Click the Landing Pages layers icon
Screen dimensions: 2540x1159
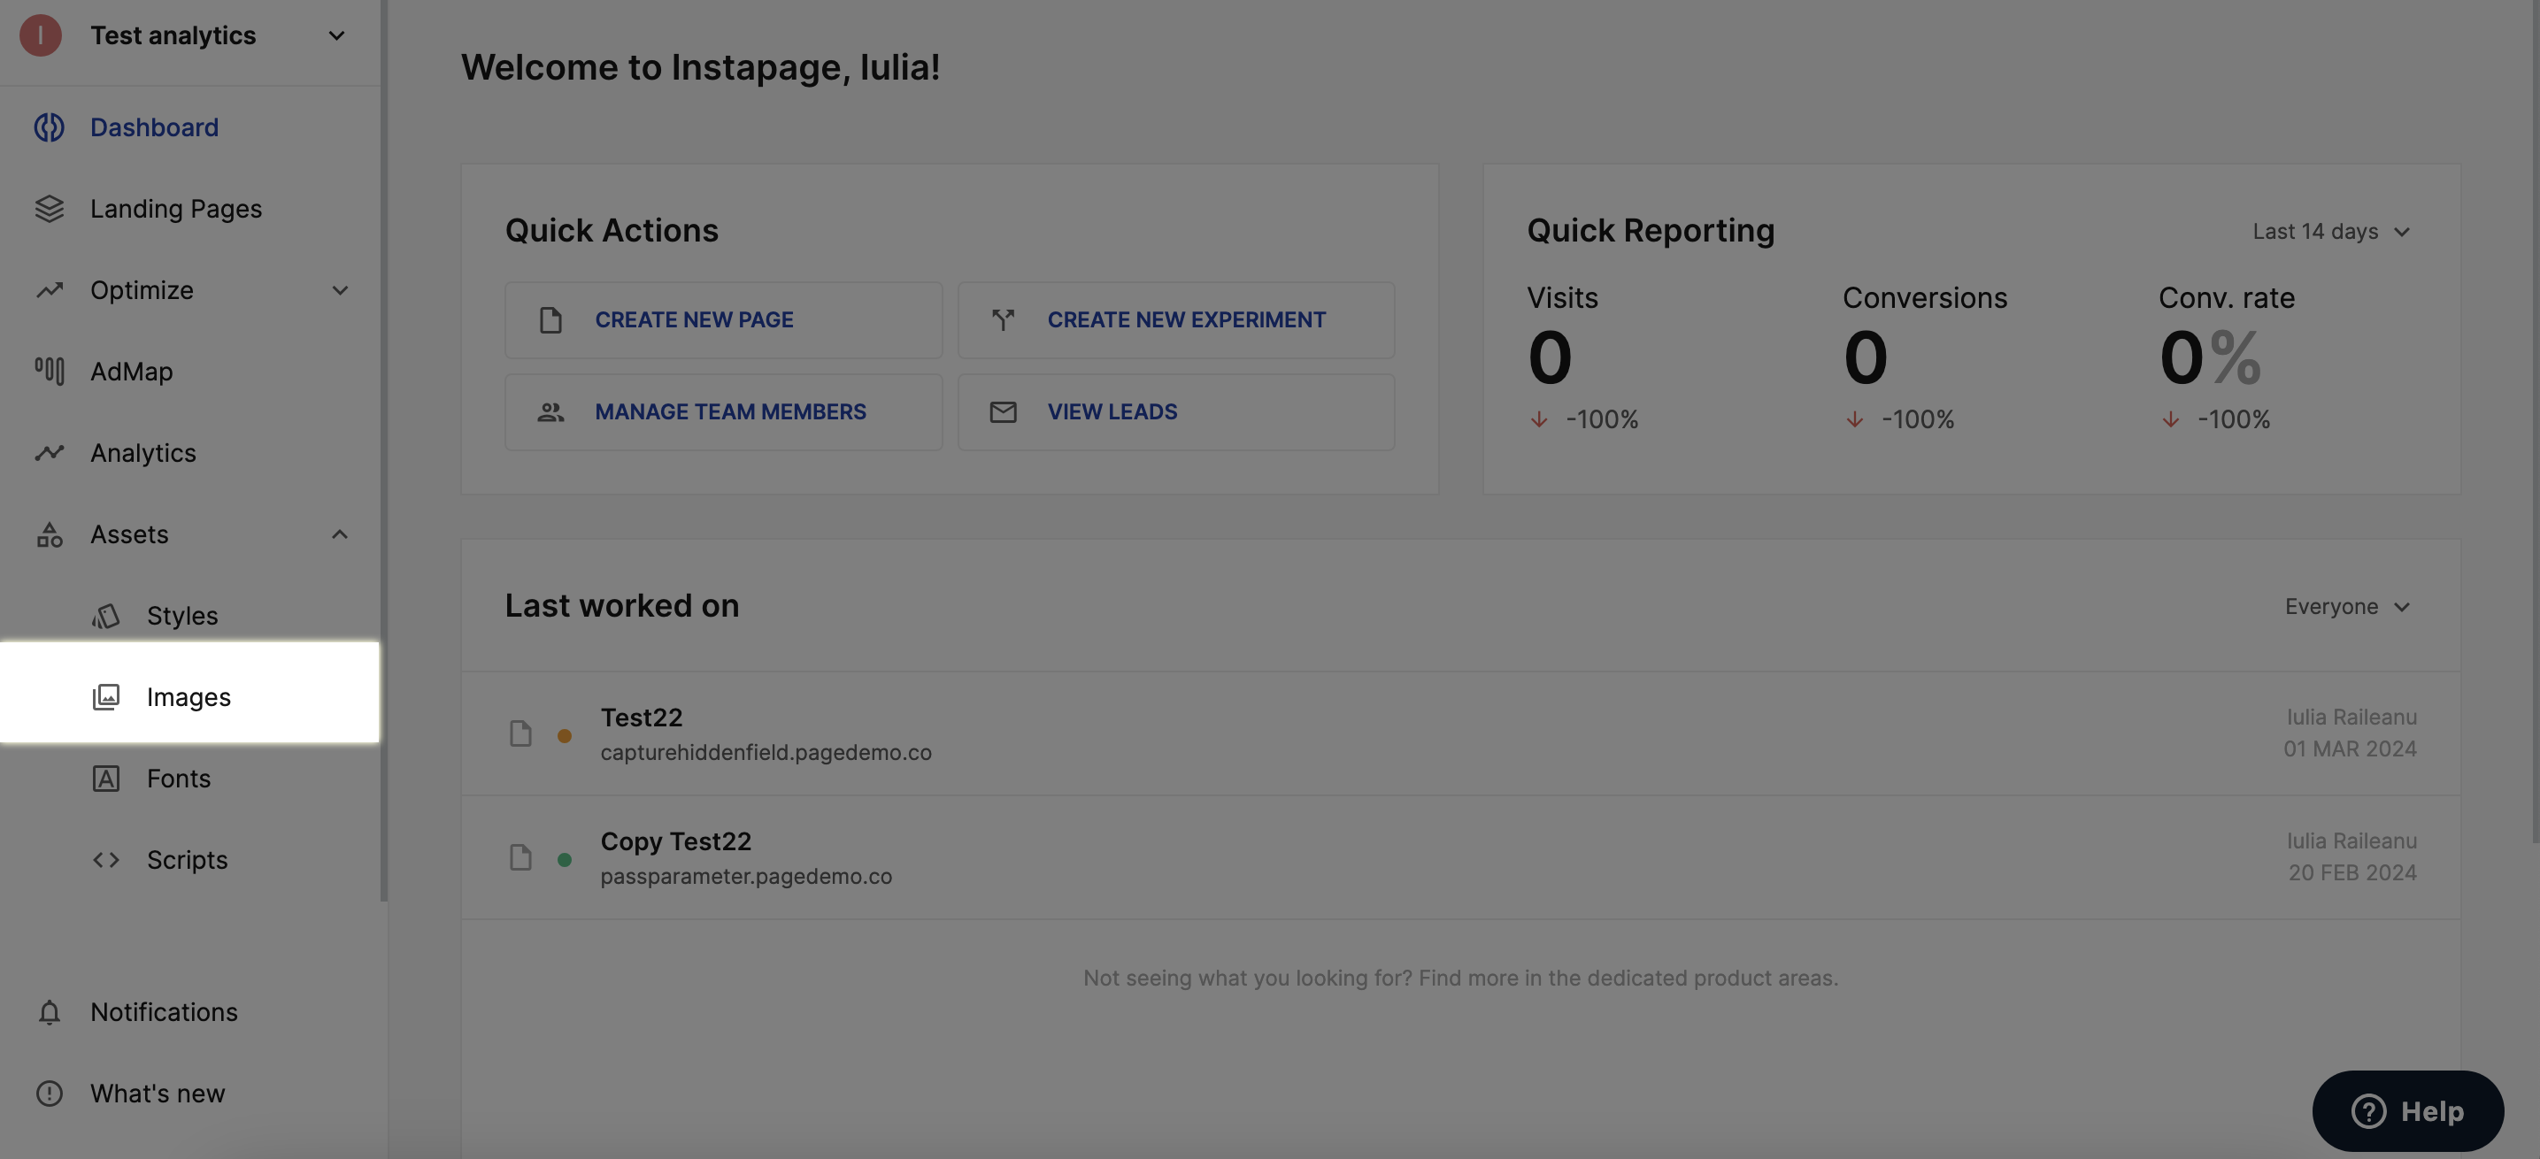click(x=50, y=209)
